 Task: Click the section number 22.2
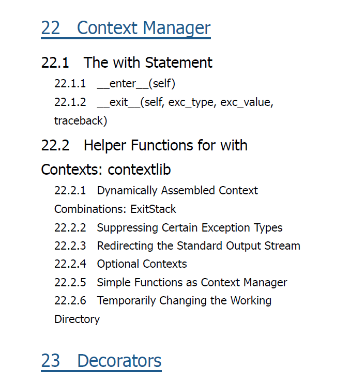(x=55, y=145)
